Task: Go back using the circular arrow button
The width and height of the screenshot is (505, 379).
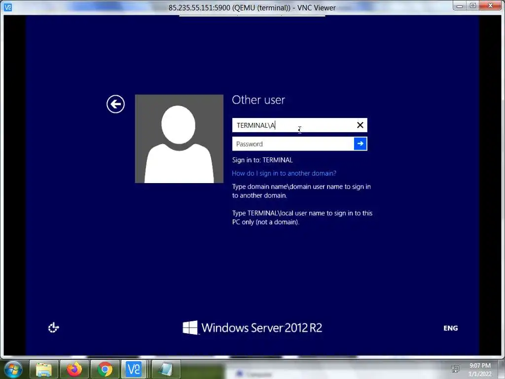Action: (115, 104)
